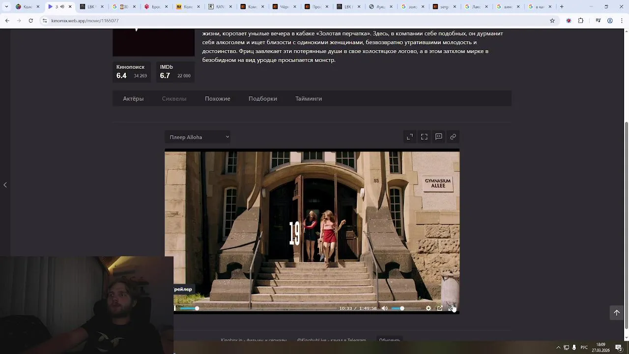Open a new browser tab with plus
This screenshot has width=629, height=354.
point(562,7)
